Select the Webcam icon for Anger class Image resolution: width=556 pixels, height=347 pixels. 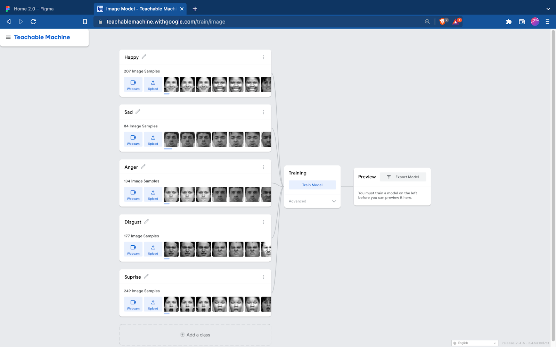(x=133, y=194)
